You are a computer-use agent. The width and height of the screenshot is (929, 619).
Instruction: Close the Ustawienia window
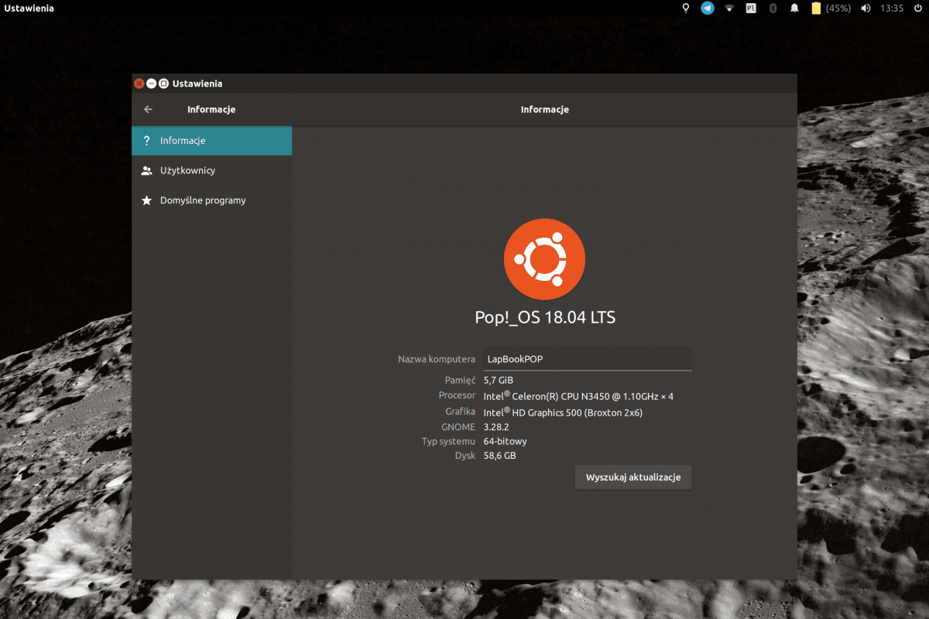point(139,84)
